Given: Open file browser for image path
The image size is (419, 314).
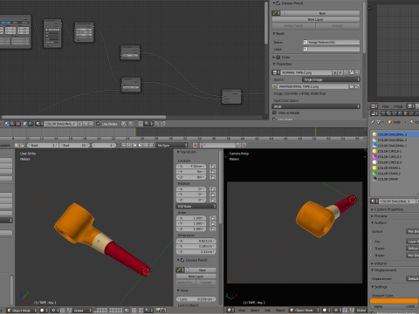Looking at the screenshot, I should (x=352, y=86).
